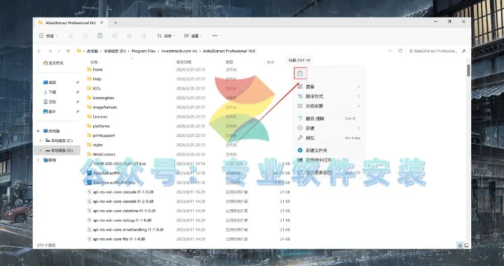The image size is (504, 266).
Task: Click Local Disk (D:) breadcrumb segment
Action: [x=115, y=51]
